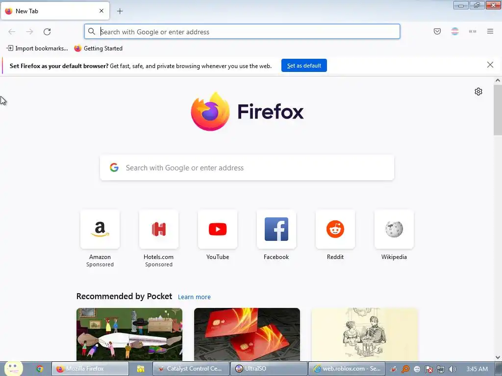Click the vertical scrollbar thumb
The image size is (502, 376).
498,110
